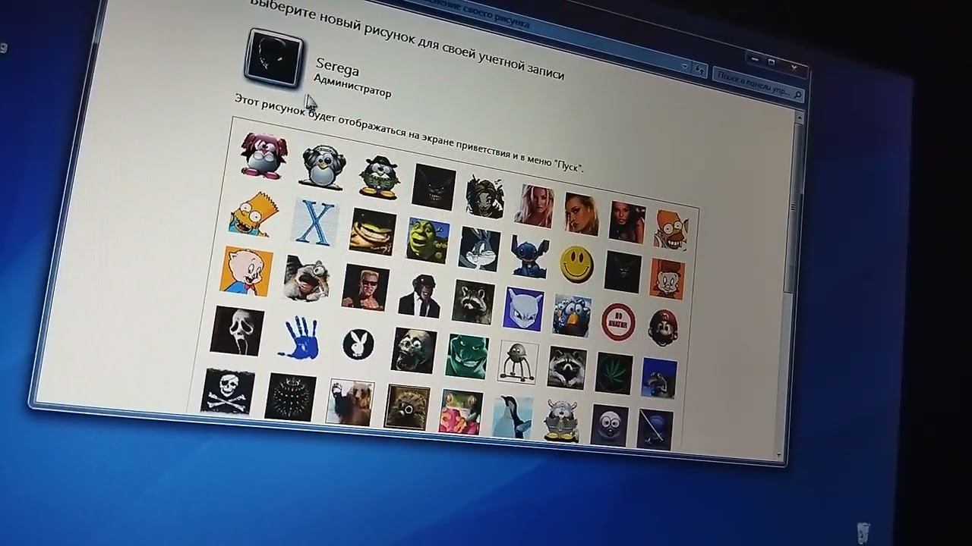972x546 pixels.
Task: Select the toad-like creature picture
Action: pos(373,232)
